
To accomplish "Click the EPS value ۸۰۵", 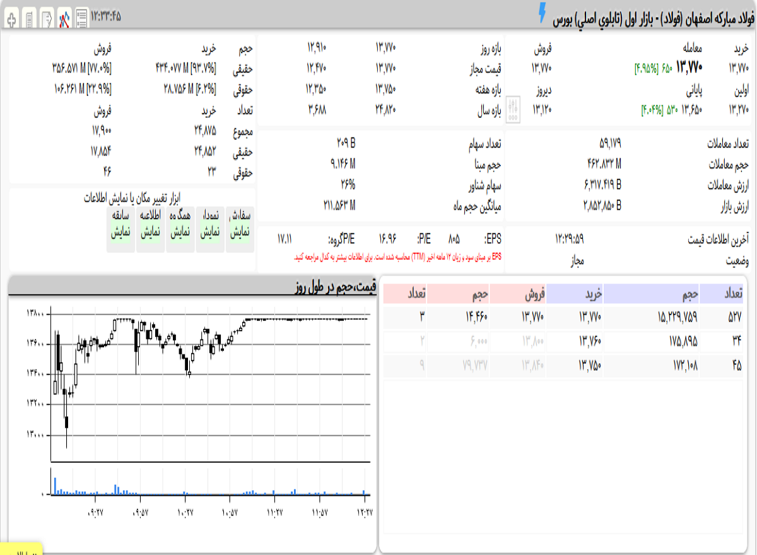I will pyautogui.click(x=454, y=240).
